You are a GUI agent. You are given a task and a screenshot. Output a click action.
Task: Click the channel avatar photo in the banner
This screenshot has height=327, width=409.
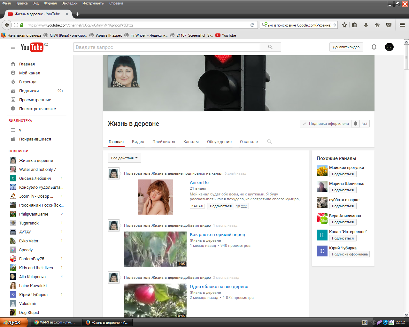(x=124, y=72)
